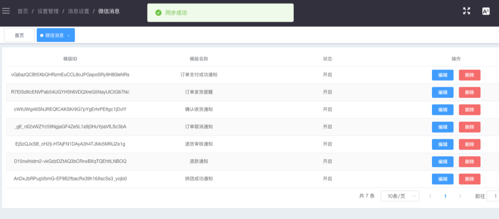Select the 微信消息 tab
Viewport: 499px width, 219px height.
click(56, 35)
